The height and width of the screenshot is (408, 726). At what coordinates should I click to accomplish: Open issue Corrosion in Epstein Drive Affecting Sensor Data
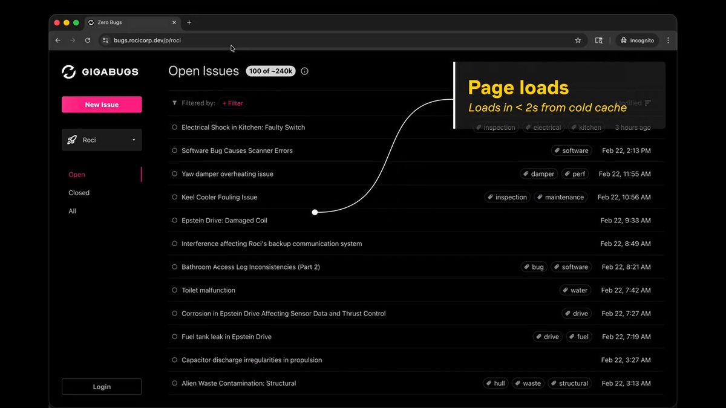click(x=284, y=314)
